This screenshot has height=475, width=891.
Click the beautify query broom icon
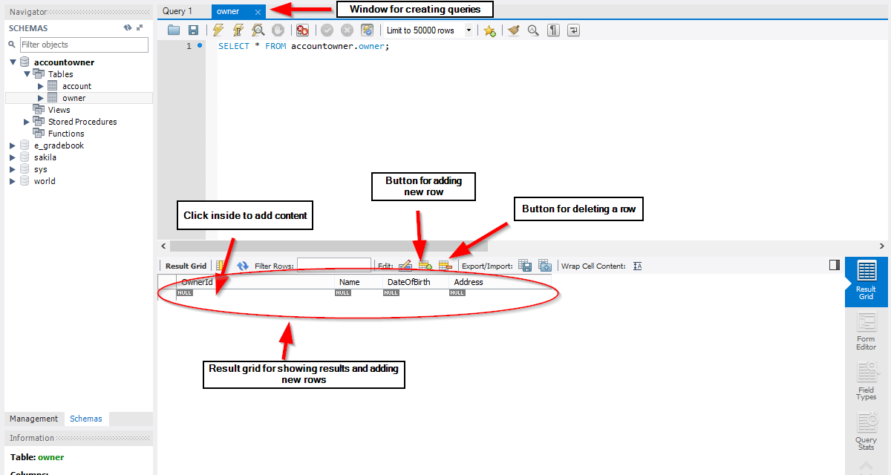513,30
